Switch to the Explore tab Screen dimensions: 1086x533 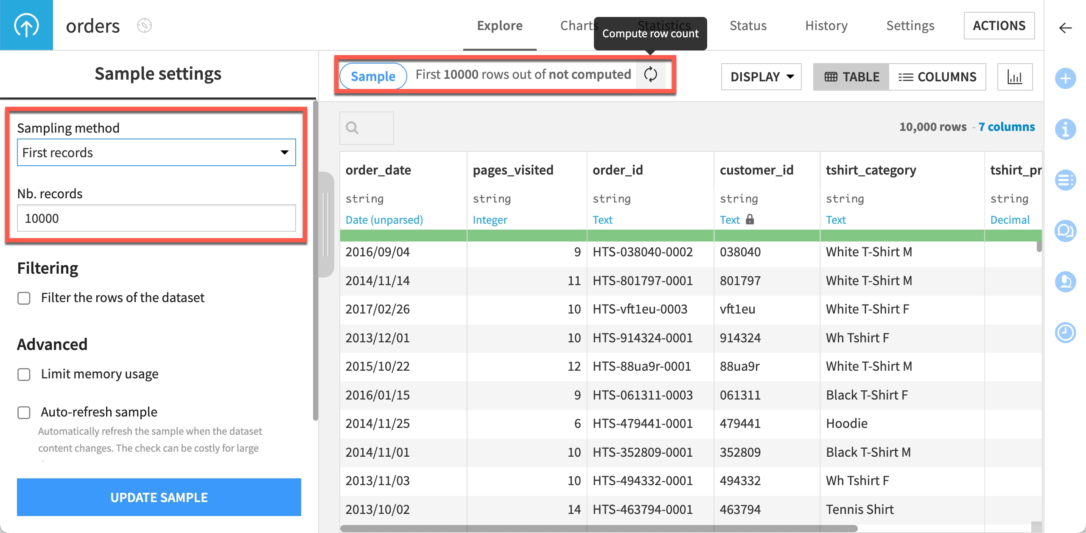tap(500, 25)
